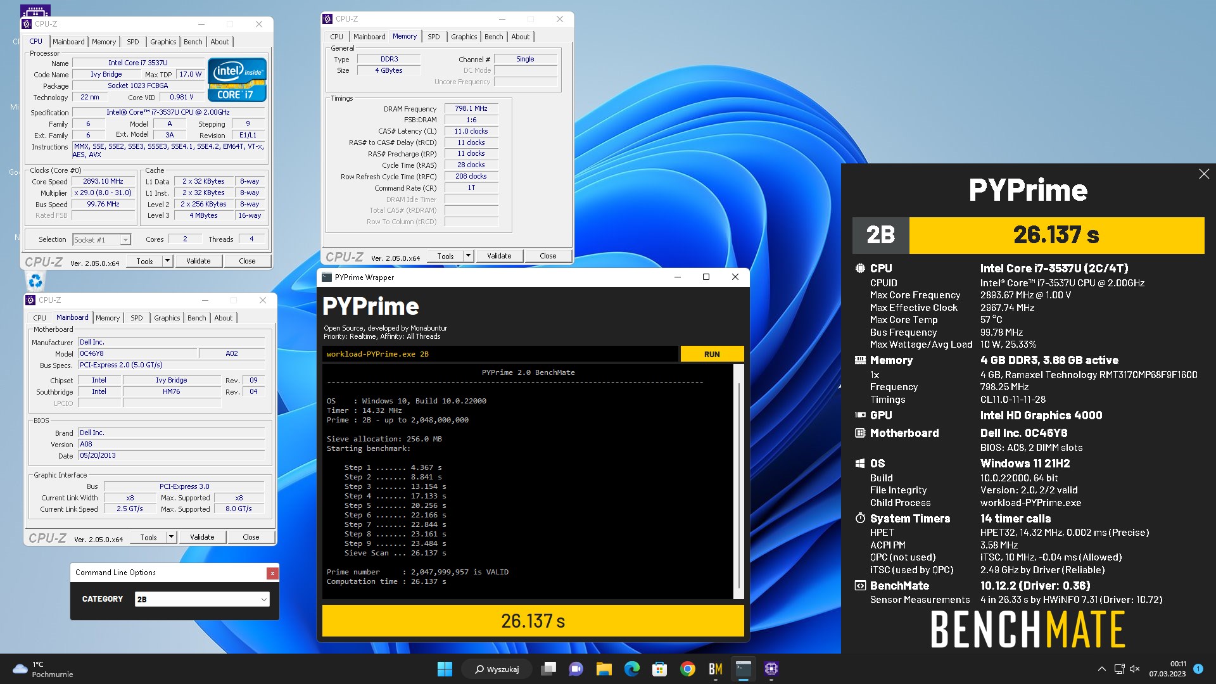Click the PYPrime Wrapper title bar icon
The height and width of the screenshot is (684, 1216).
pos(327,277)
